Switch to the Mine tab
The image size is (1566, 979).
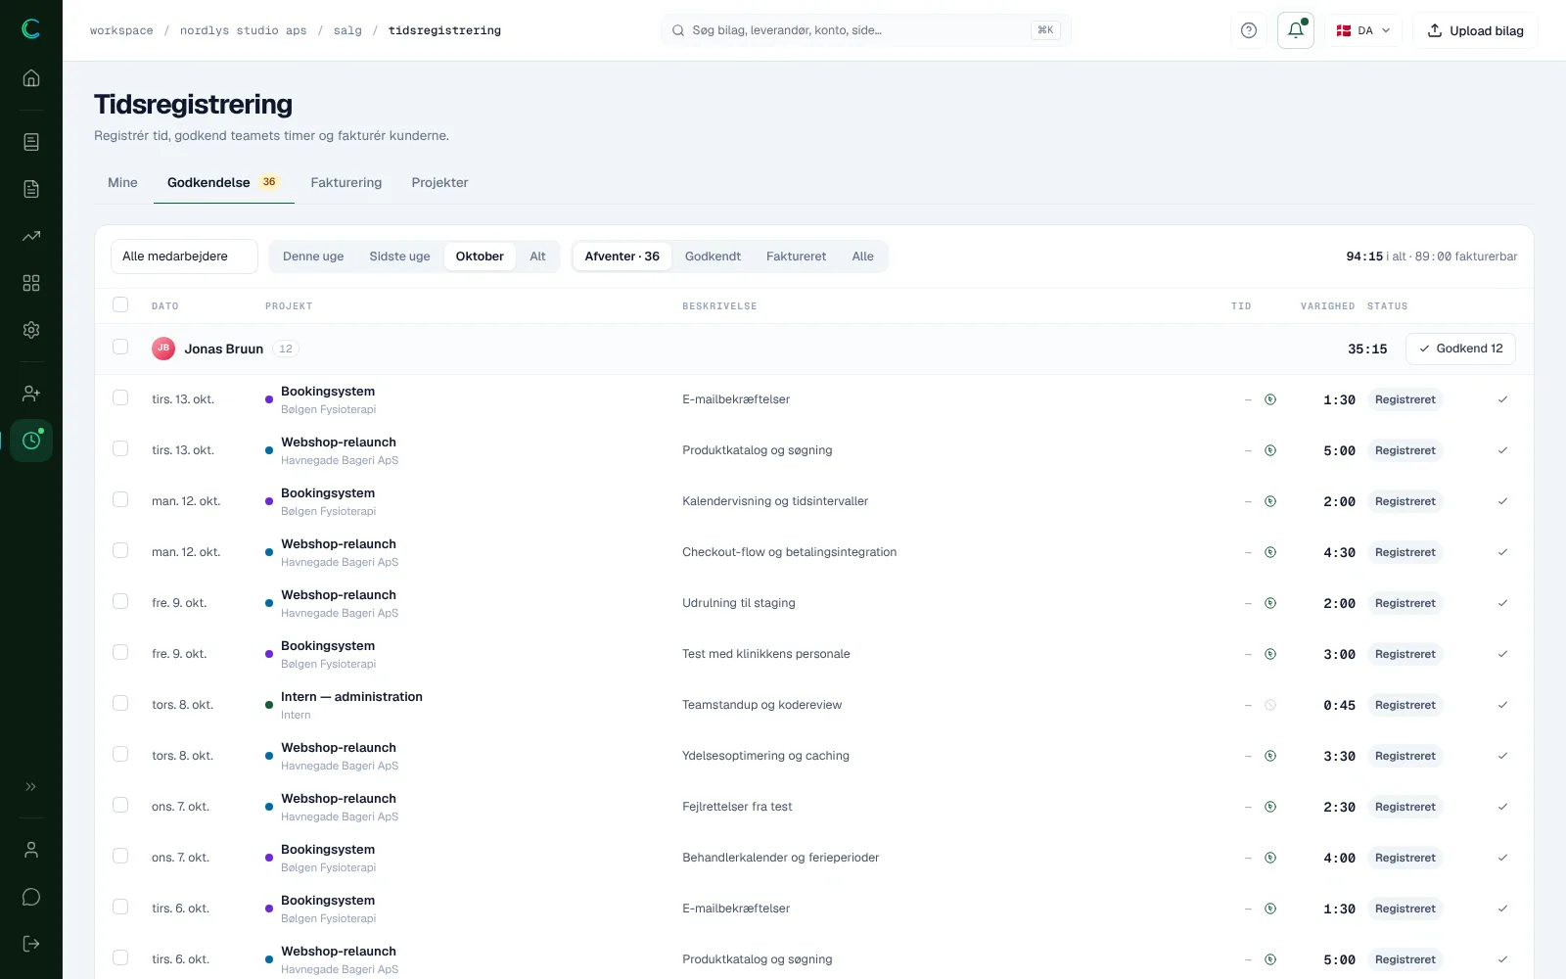point(122,183)
